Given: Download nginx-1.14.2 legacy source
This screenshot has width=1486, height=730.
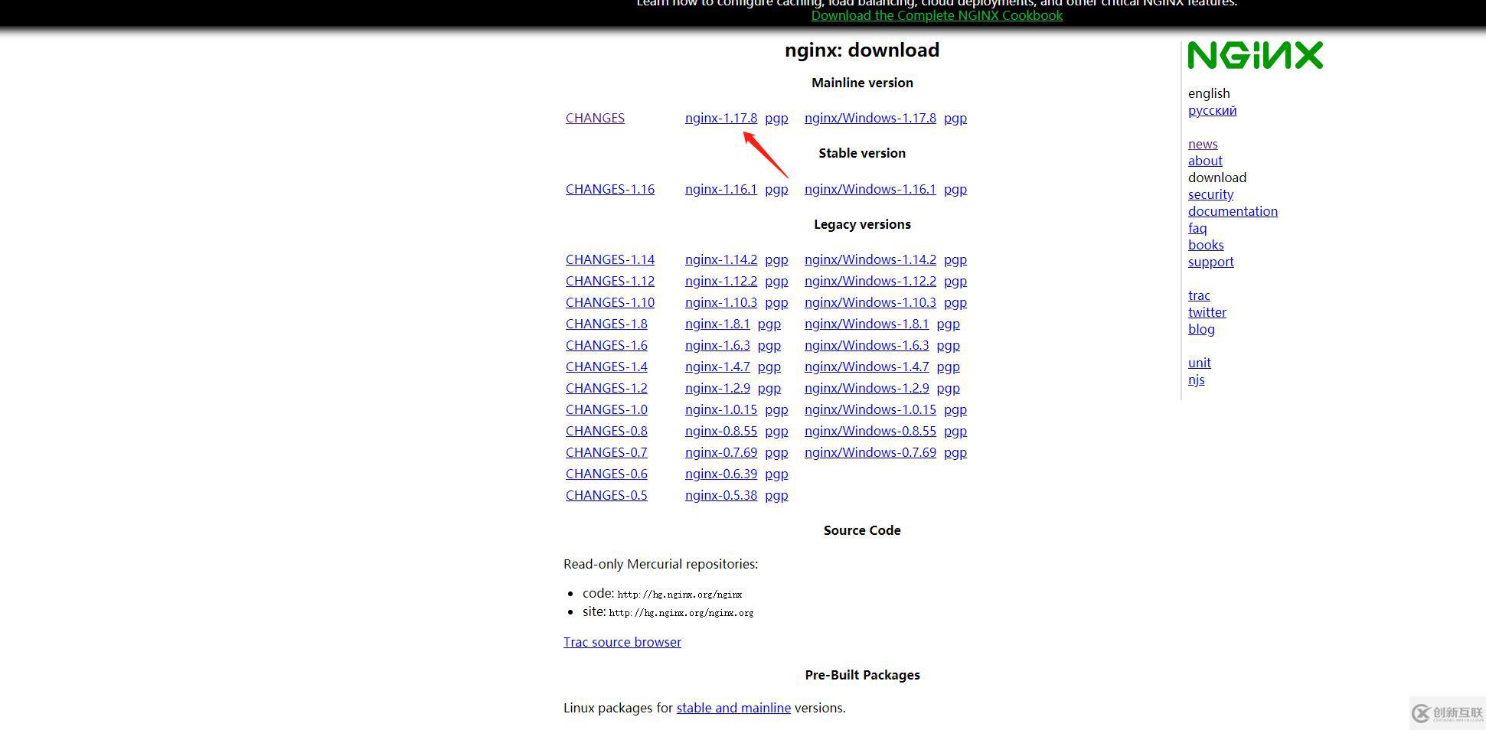Looking at the screenshot, I should (721, 259).
